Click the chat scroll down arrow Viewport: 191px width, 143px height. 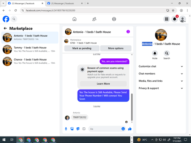132,122
